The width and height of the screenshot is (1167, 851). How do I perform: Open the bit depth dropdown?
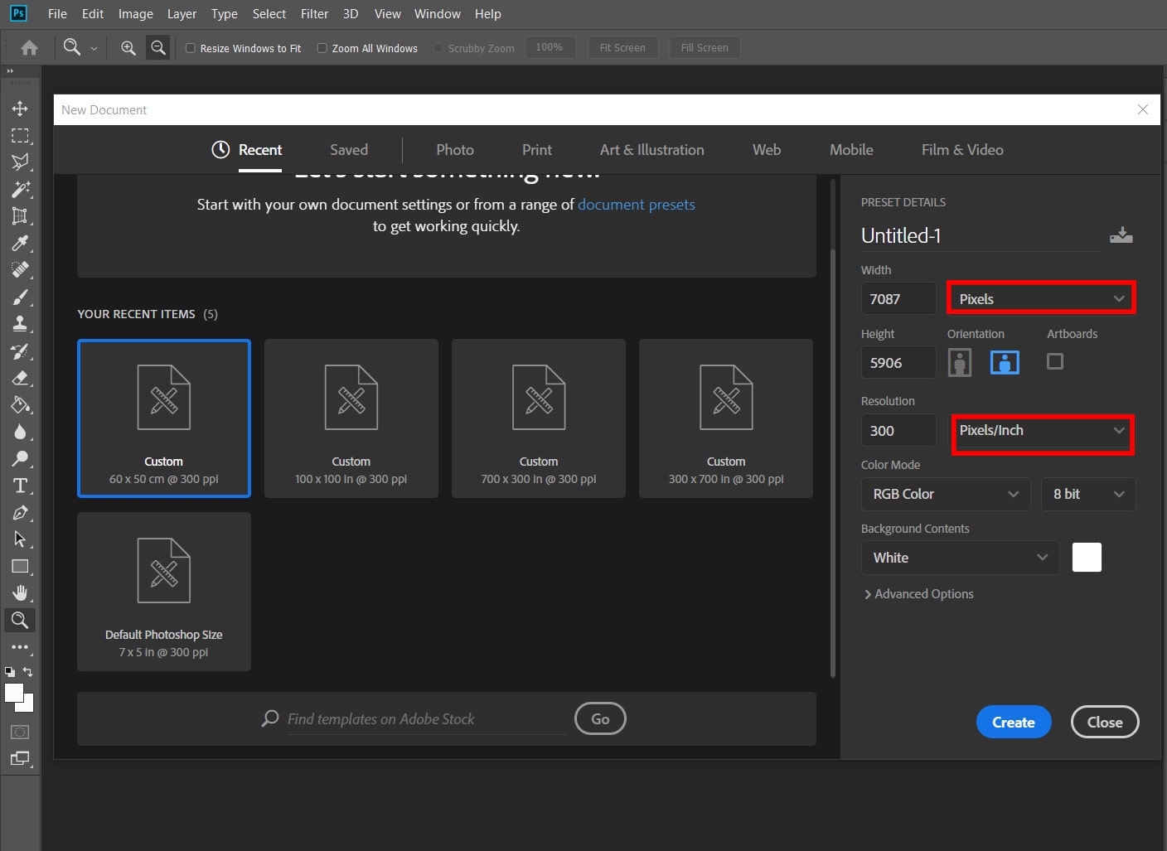click(1088, 494)
